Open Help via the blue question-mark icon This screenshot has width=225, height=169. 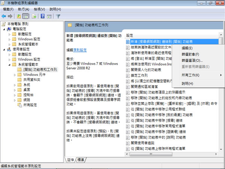pyautogui.click(x=43, y=16)
